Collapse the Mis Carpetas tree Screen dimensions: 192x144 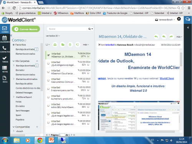point(13,61)
